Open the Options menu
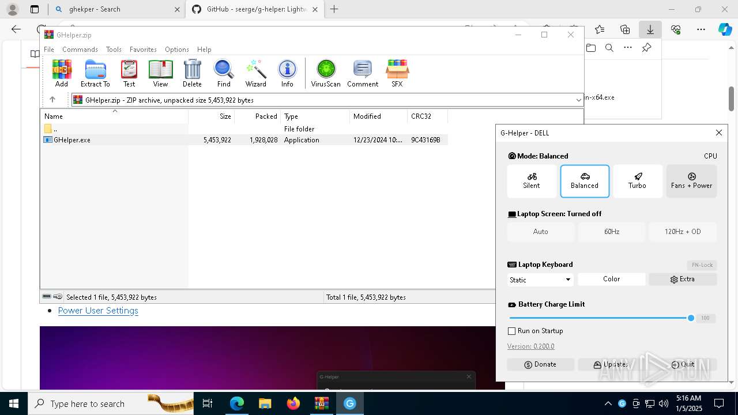Screen dimensions: 738x415 [176, 50]
